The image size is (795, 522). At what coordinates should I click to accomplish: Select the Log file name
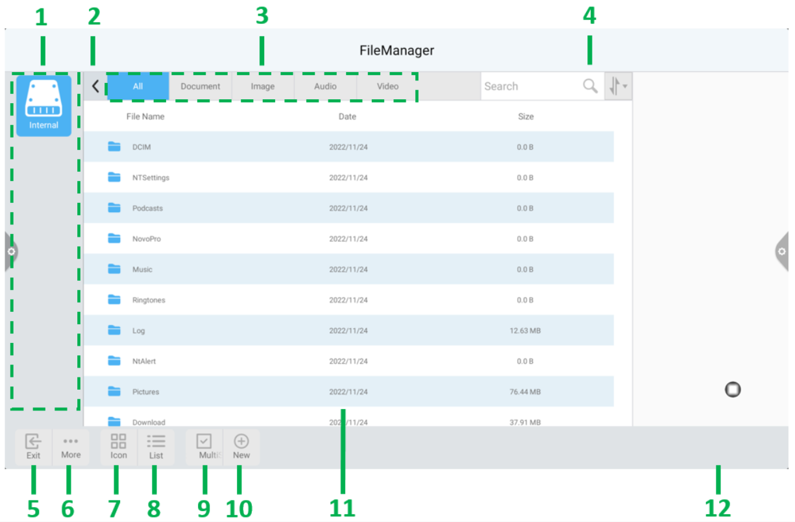point(138,331)
